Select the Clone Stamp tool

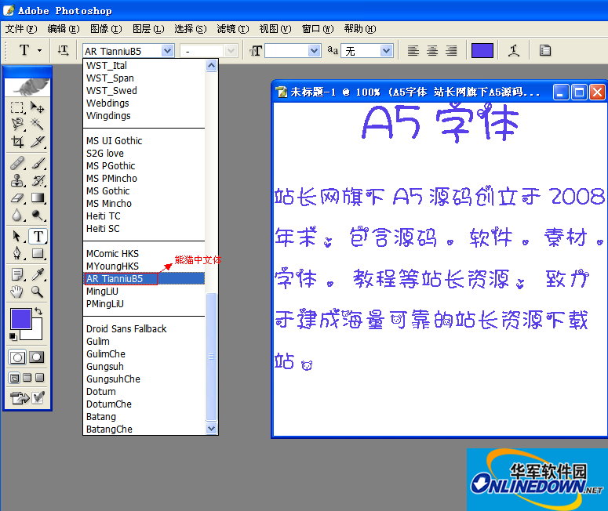point(17,180)
